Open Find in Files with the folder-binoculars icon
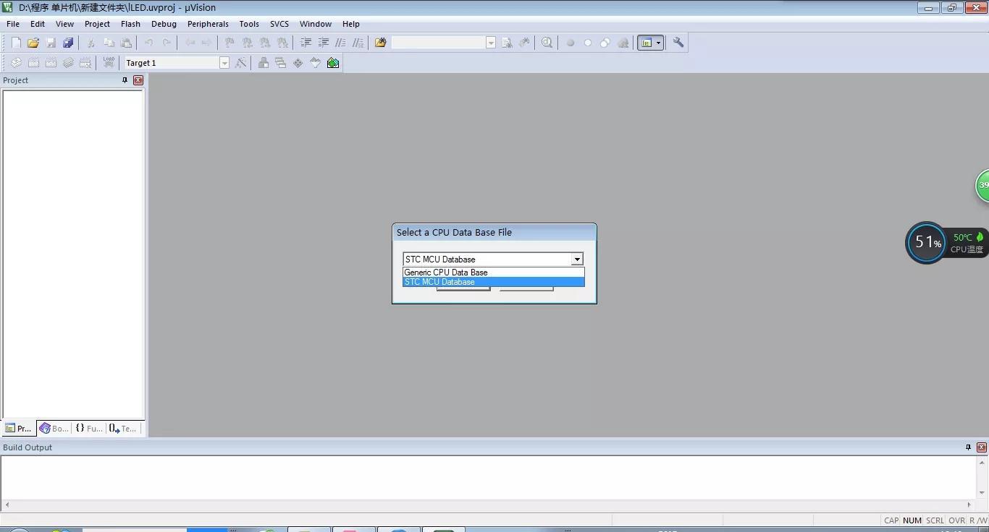The height and width of the screenshot is (532, 989). click(x=380, y=43)
